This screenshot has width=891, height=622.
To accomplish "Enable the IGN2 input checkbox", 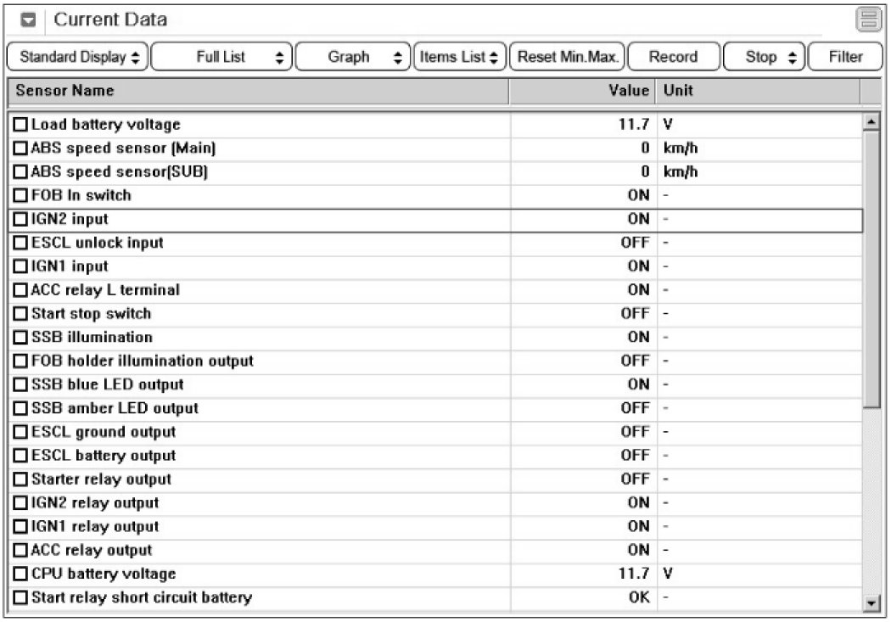I will click(20, 220).
